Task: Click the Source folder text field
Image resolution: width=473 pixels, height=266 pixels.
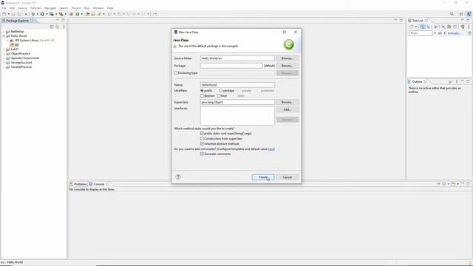Action: [237, 58]
